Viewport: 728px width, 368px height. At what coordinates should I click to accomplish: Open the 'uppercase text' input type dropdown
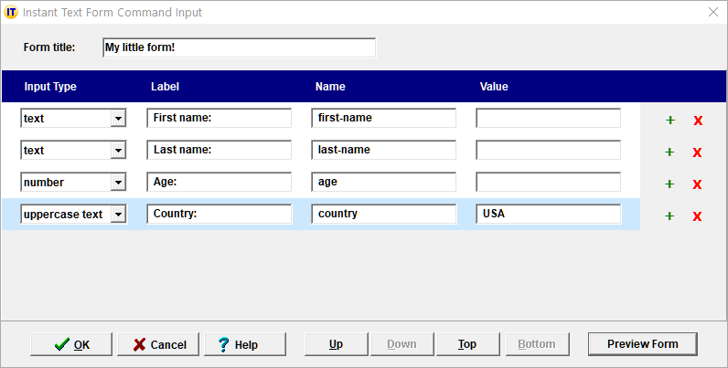118,214
